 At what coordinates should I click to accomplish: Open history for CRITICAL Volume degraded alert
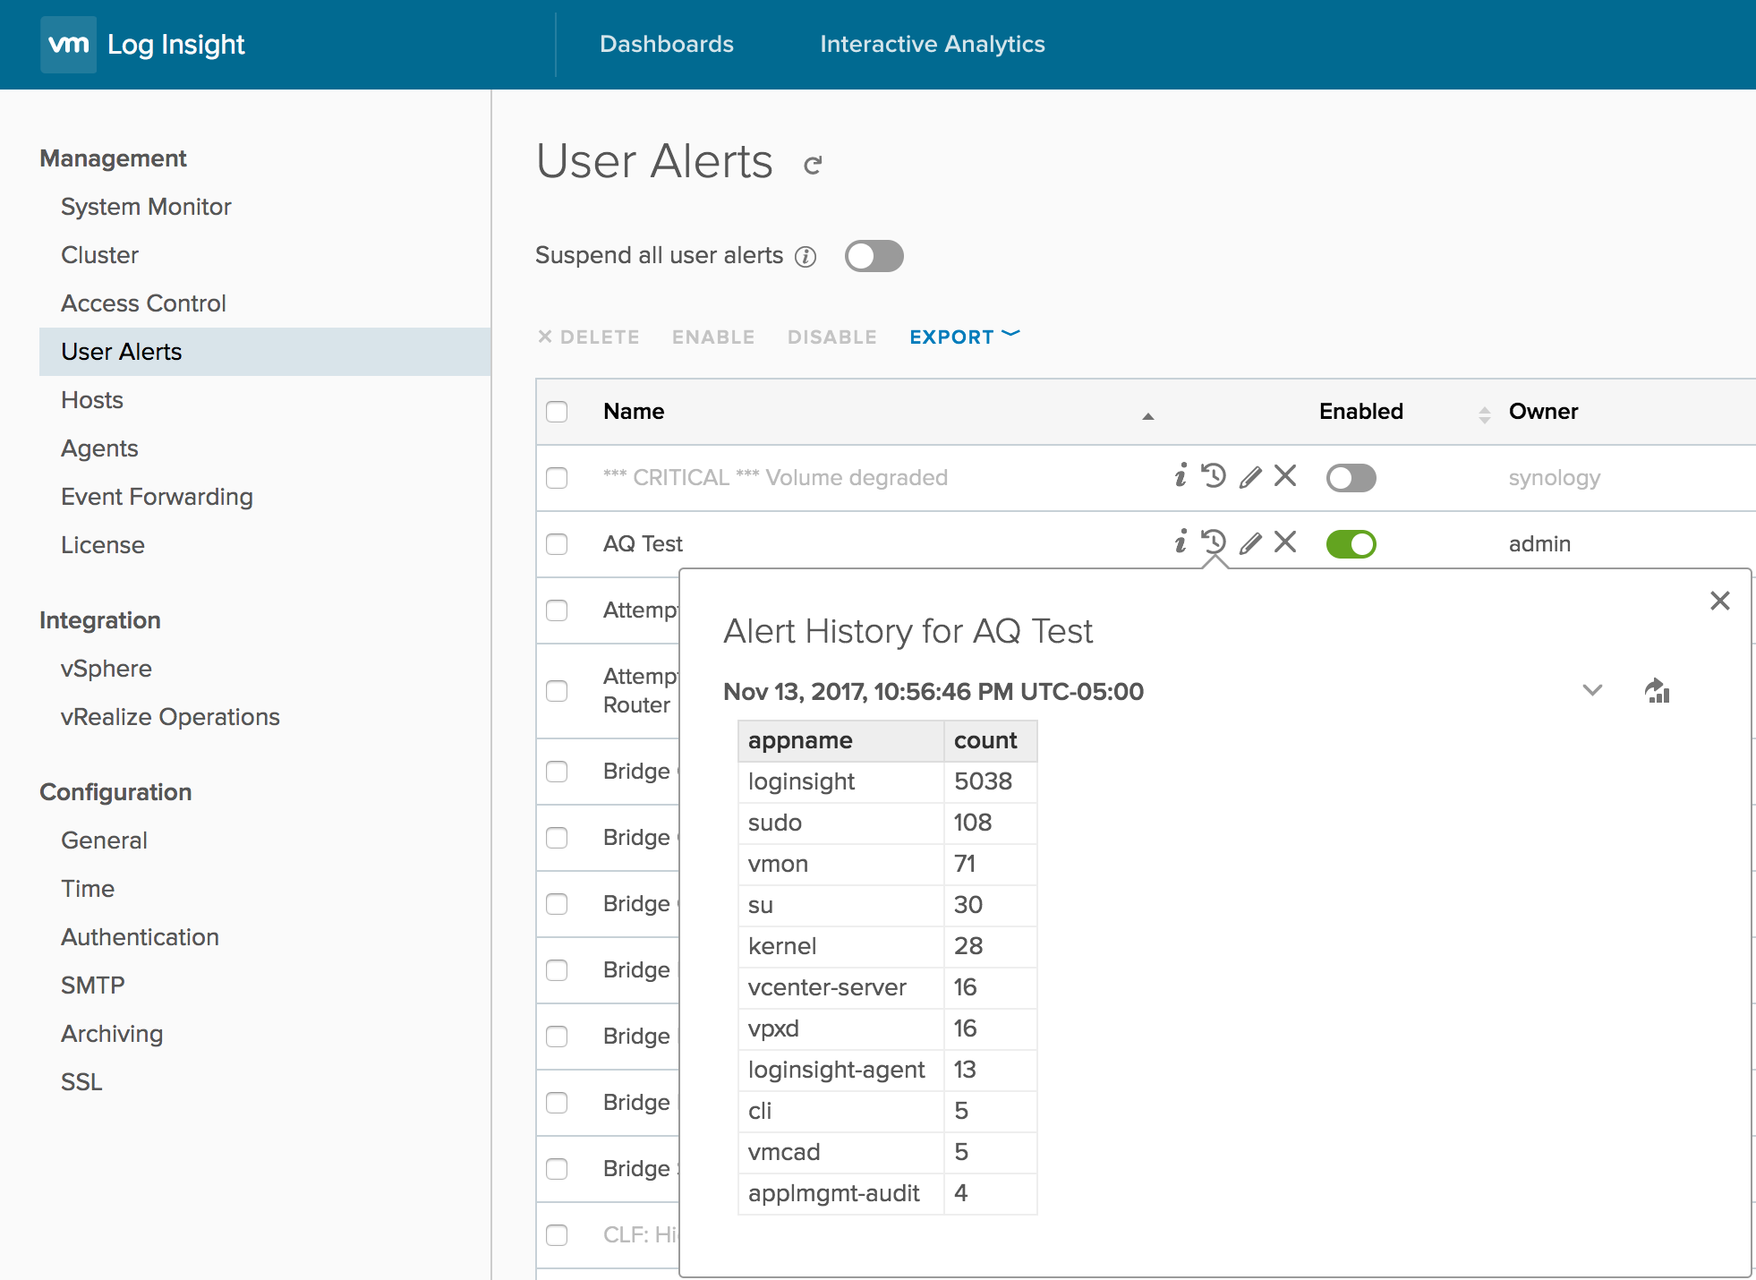pos(1214,475)
